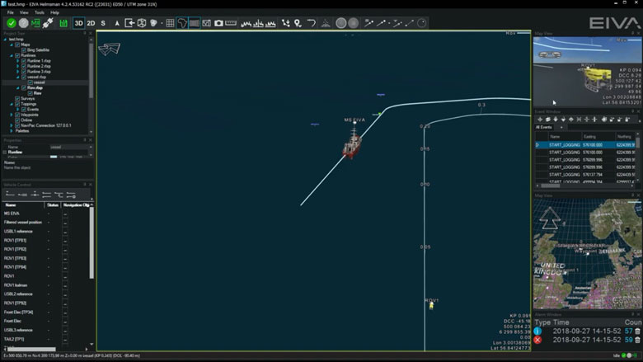Open the File menu

pos(10,12)
